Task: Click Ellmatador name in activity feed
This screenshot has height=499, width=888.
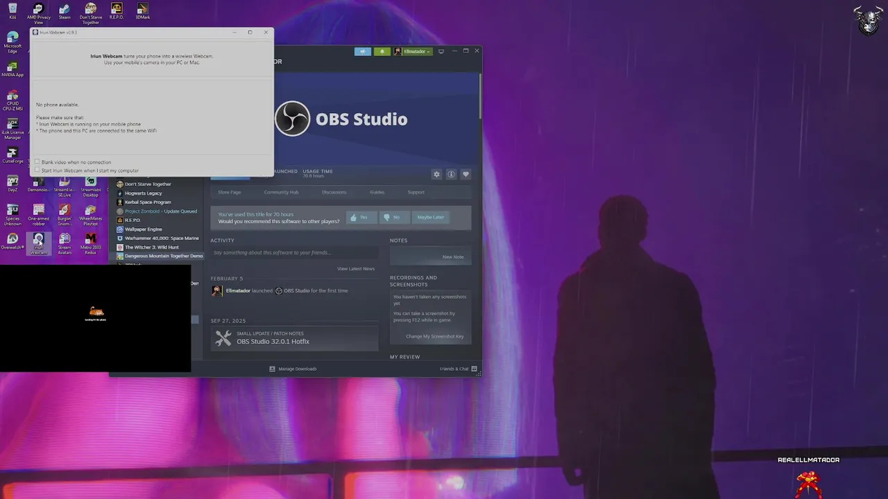Action: click(x=238, y=291)
